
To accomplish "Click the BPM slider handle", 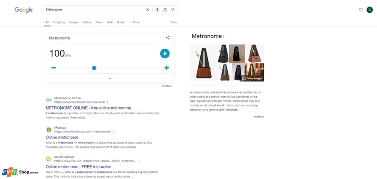I will (94, 68).
